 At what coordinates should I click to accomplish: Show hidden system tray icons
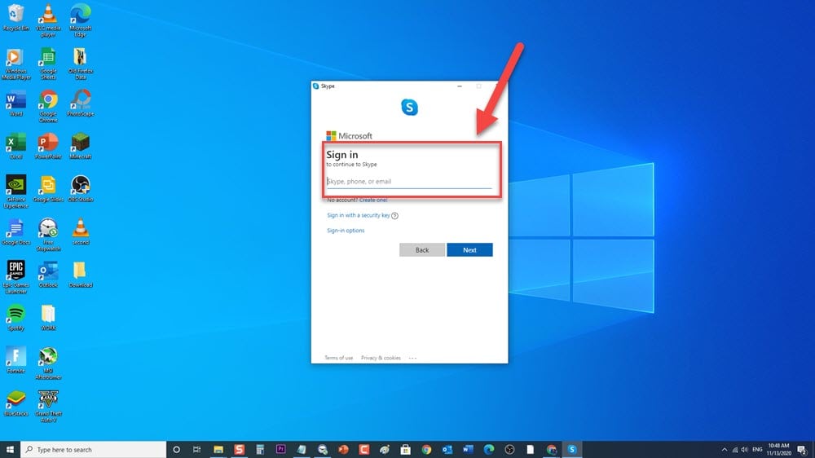point(725,450)
